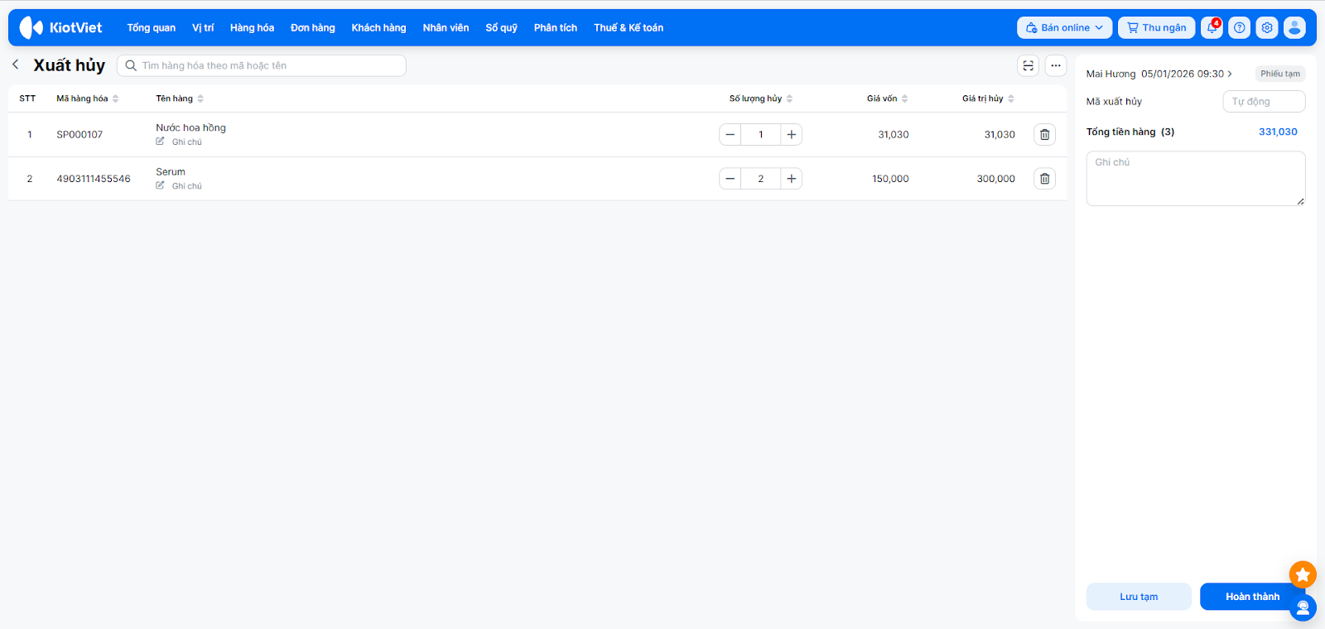Image resolution: width=1325 pixels, height=629 pixels.
Task: Edit the quantity field for Serum
Action: tap(761, 179)
